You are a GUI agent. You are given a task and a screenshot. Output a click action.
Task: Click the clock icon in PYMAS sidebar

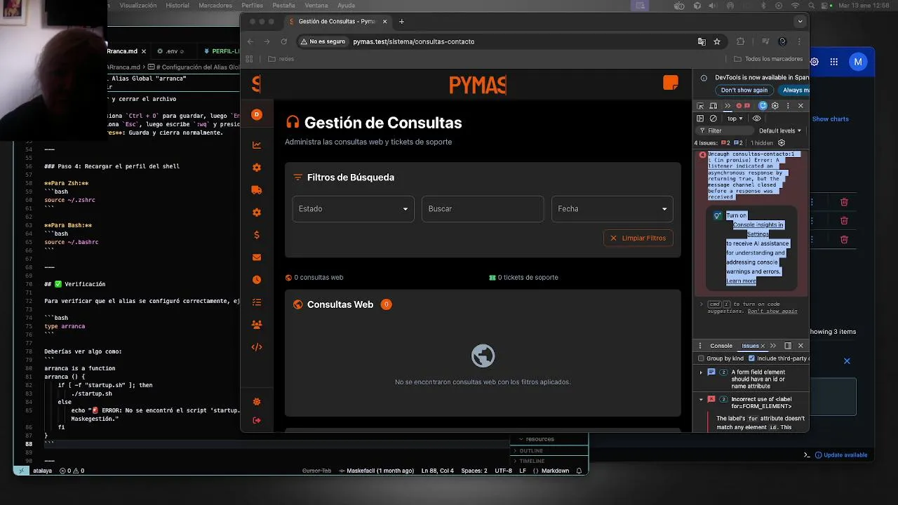pos(257,280)
